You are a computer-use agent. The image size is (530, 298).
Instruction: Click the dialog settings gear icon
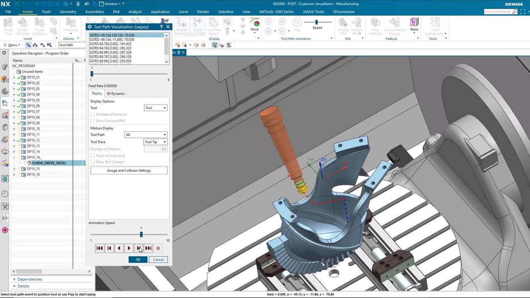click(x=89, y=27)
